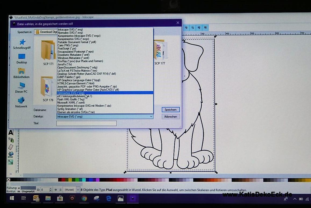311x208 pixels.
Task: Click Abbrechen to cancel saving
Action: (171, 117)
